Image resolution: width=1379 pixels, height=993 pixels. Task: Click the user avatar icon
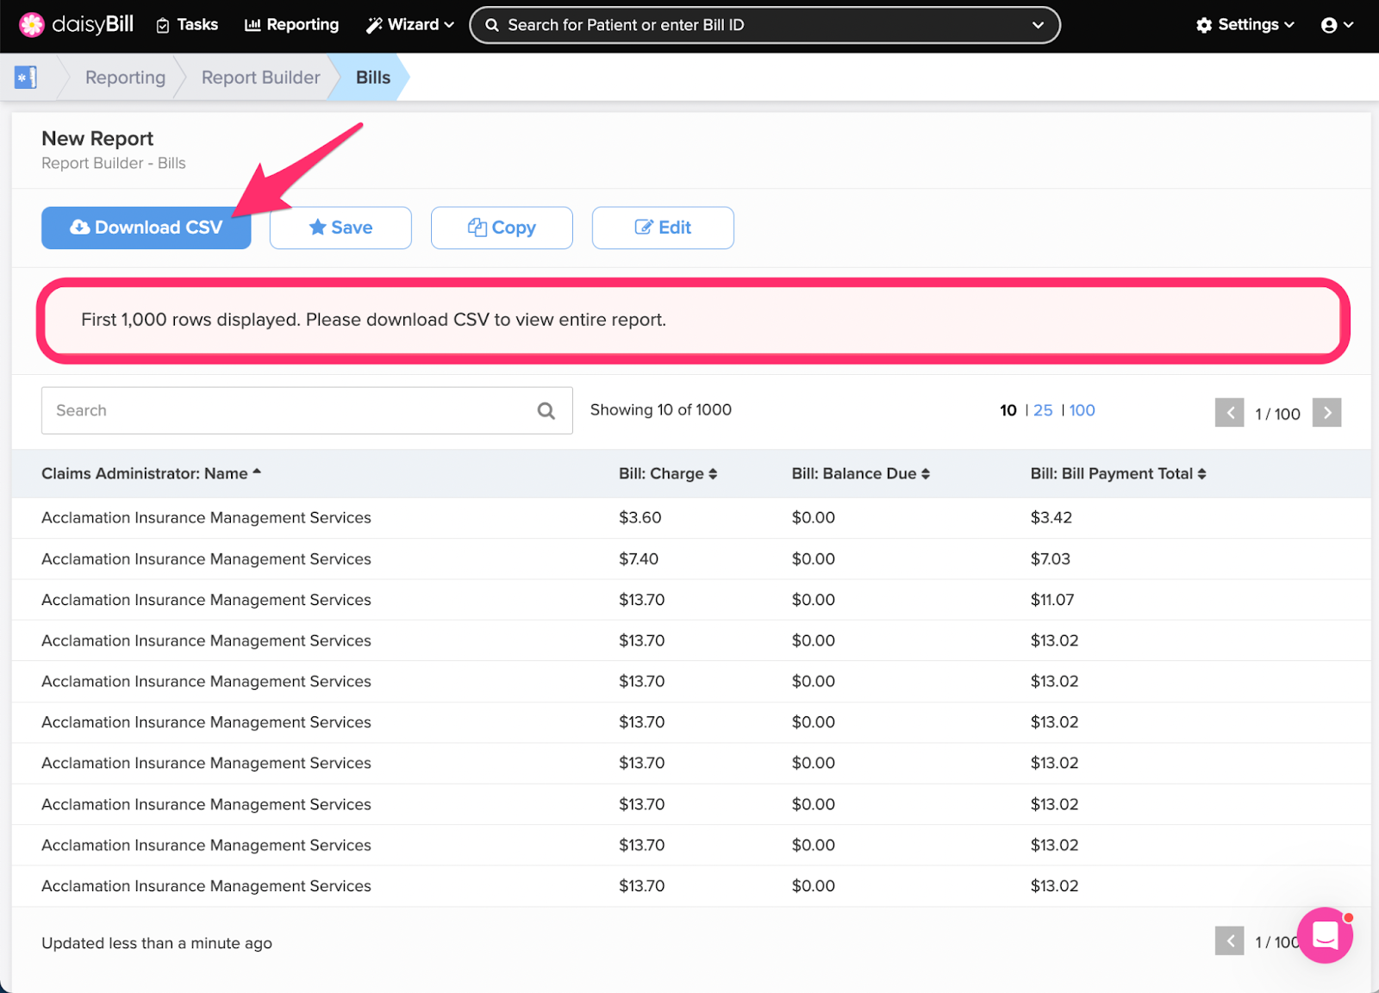pyautogui.click(x=1329, y=25)
